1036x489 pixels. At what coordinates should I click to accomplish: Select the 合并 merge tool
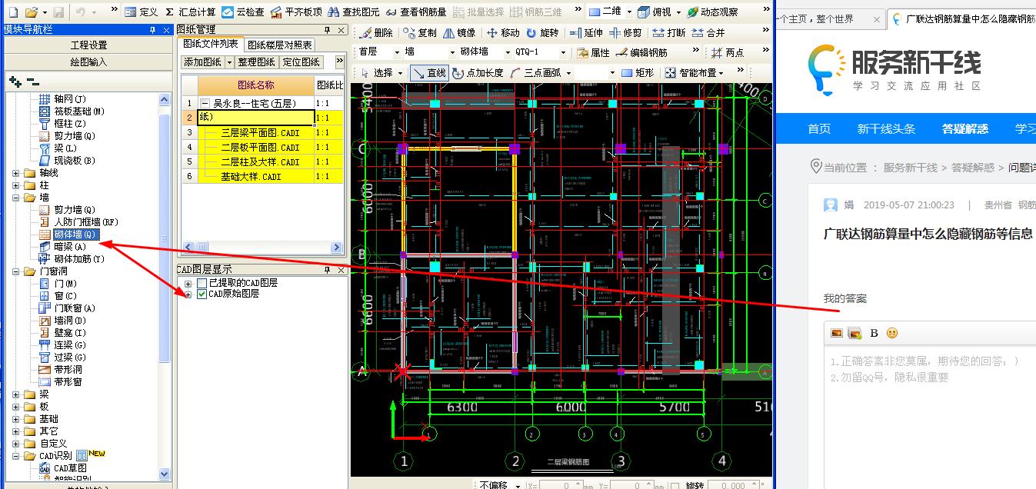coord(708,32)
